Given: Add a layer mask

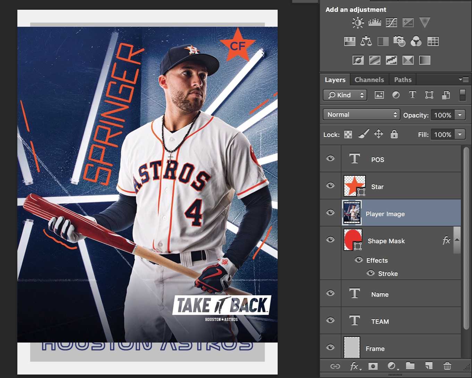Looking at the screenshot, I should click(x=373, y=366).
